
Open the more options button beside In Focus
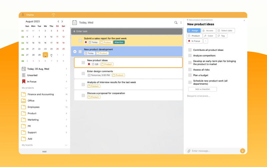pyautogui.click(x=206, y=41)
